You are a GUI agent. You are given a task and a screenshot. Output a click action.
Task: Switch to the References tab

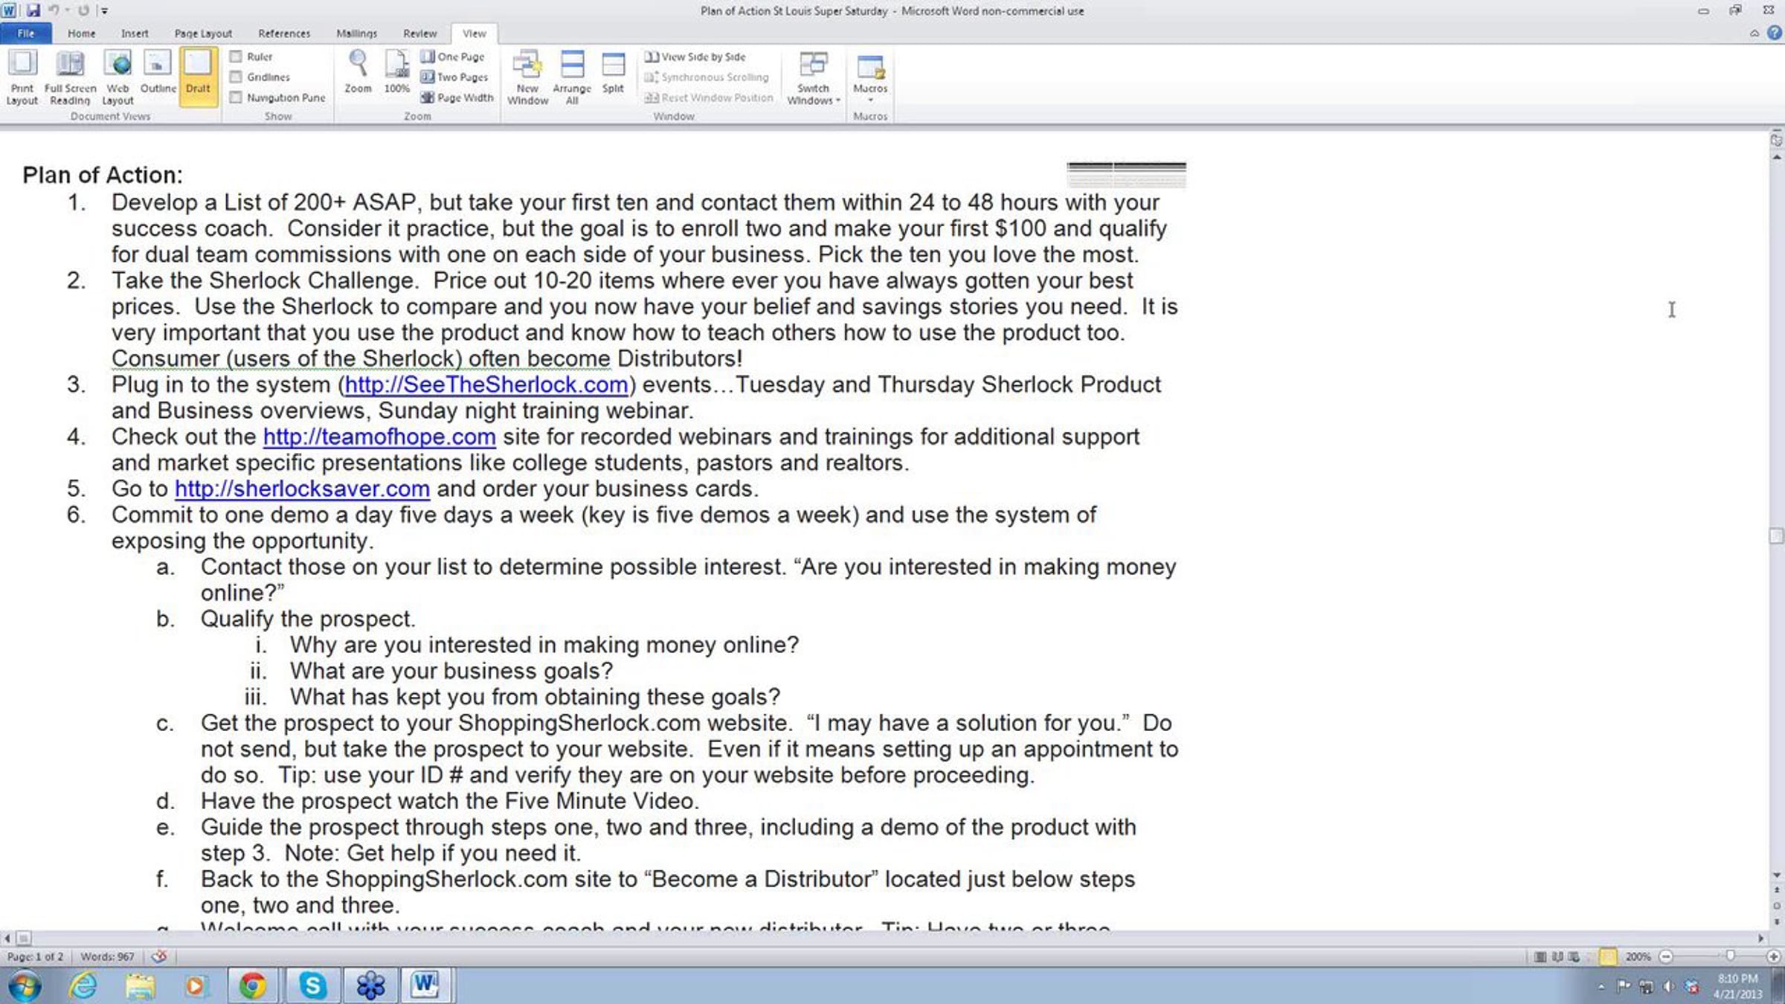pos(284,33)
